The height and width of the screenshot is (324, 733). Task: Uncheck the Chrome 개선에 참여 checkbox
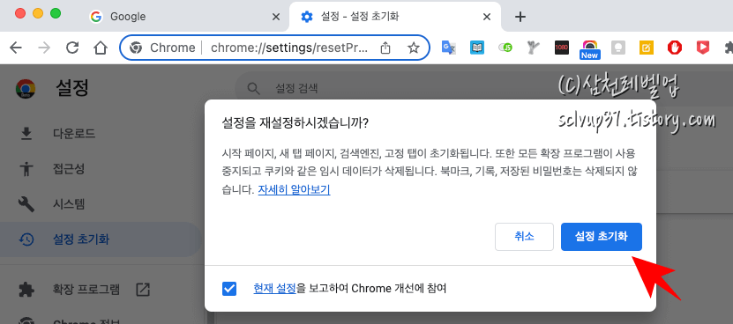[229, 289]
